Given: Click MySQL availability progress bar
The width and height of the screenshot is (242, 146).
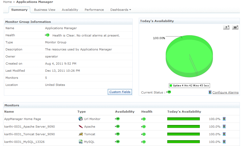Looking at the screenshot, I should click(184, 142).
